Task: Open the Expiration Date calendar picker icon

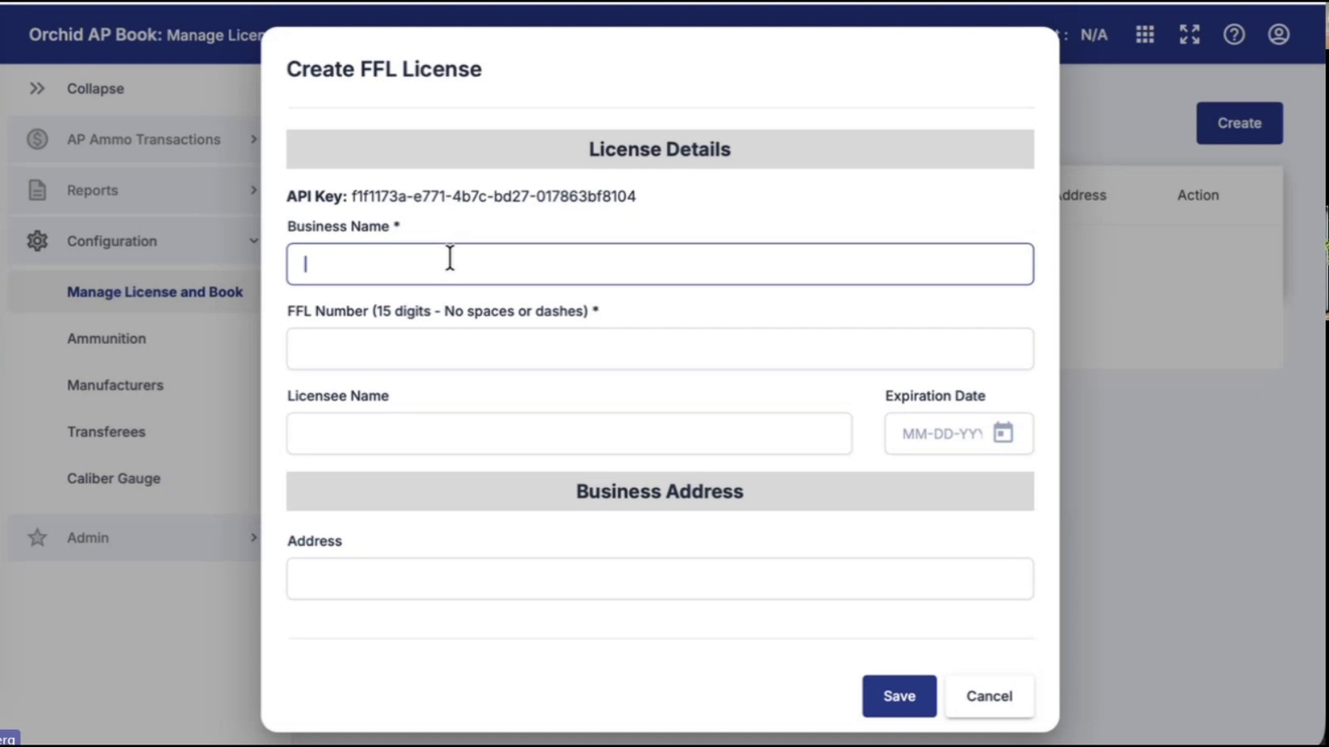Action: pyautogui.click(x=1003, y=433)
